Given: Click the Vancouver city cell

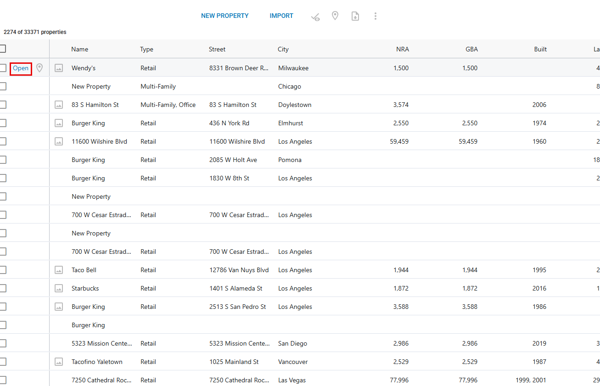Looking at the screenshot, I should click(x=293, y=362).
